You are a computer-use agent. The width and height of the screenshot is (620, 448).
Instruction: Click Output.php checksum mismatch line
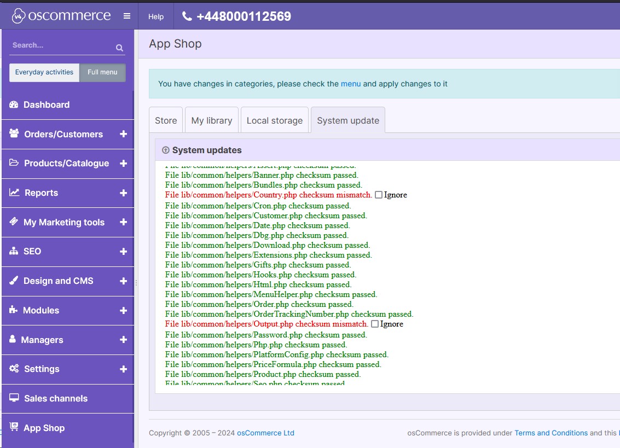tap(266, 324)
